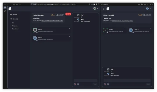Screen dimensions: 157x92
Task: Open a new tab with the plus icon
Action: pyautogui.click(x=20, y=4)
